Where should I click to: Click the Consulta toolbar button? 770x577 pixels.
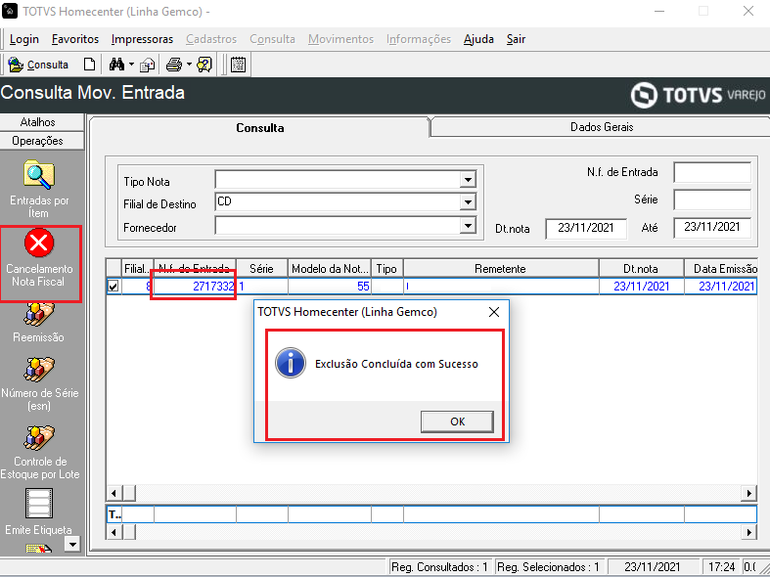[x=38, y=65]
